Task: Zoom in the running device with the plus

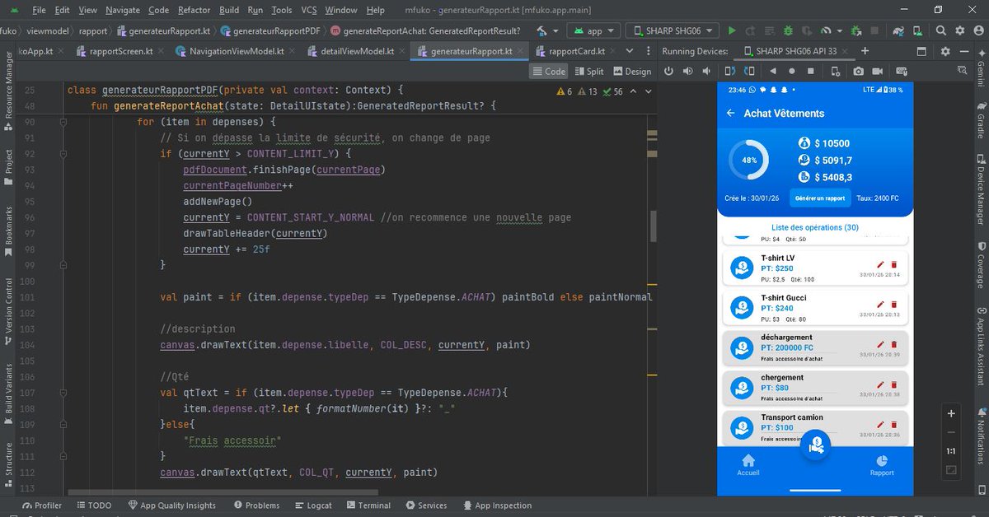Action: (951, 413)
